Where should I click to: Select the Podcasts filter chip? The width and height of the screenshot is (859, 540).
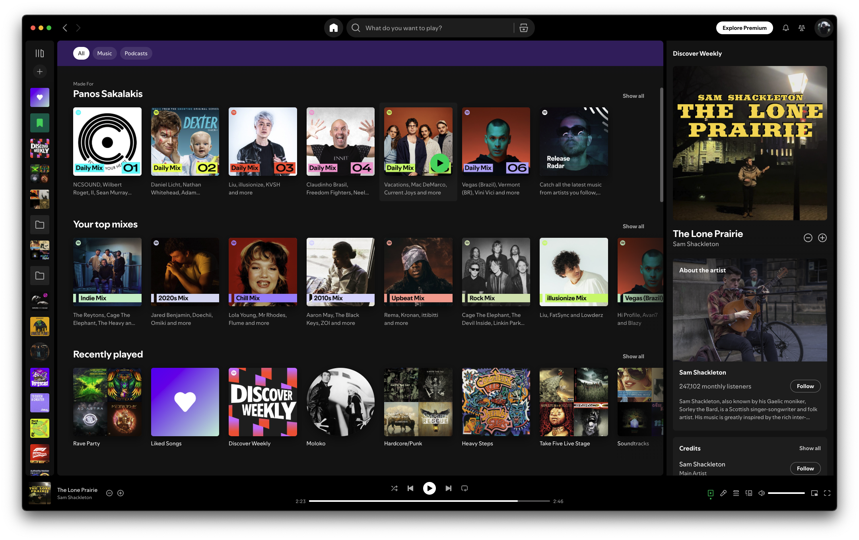[136, 53]
